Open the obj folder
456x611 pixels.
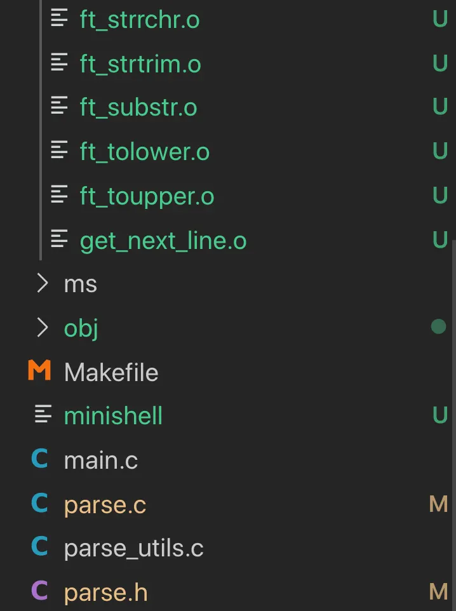click(x=81, y=328)
